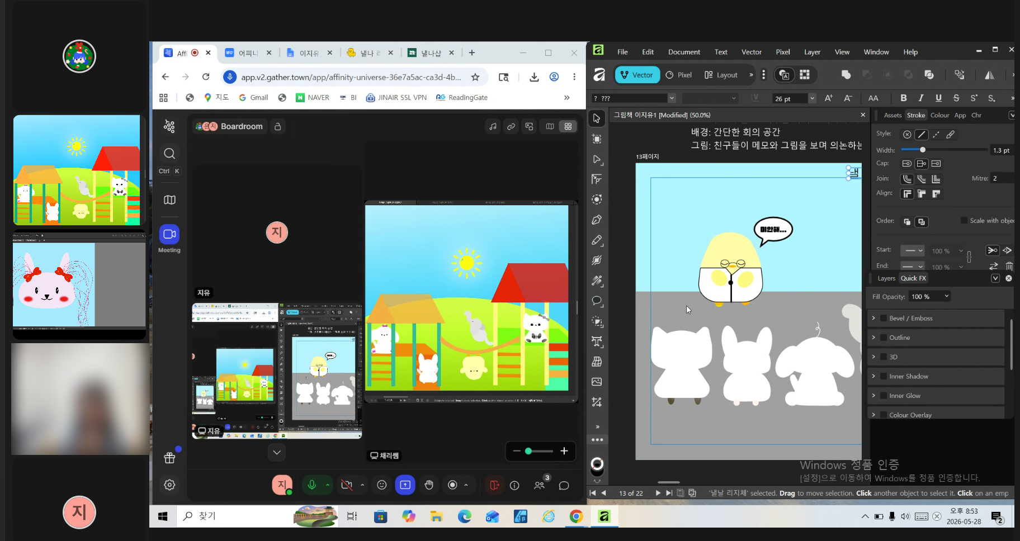Check Scale with object option

pos(964,220)
